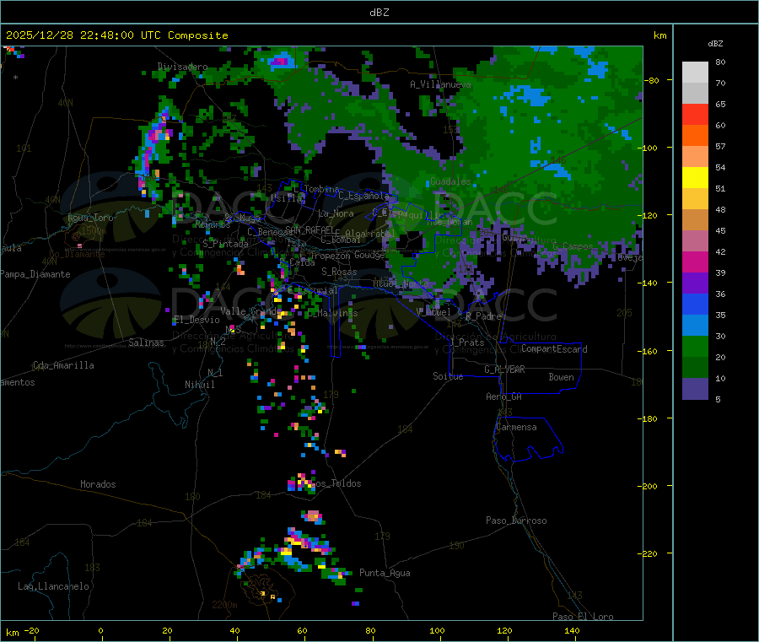Click the El_Desvio label
The width and height of the screenshot is (759, 642).
coord(196,320)
